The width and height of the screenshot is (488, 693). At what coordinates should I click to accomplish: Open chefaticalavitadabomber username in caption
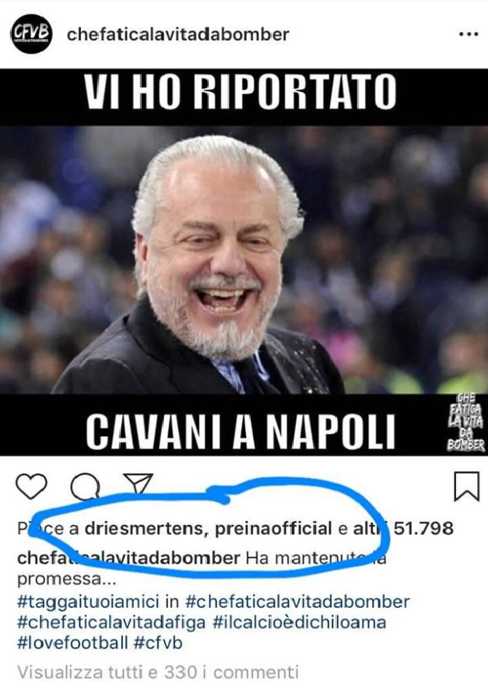[128, 558]
